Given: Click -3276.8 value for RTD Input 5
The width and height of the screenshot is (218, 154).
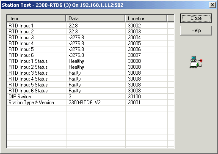Looking at the screenshot, I should [x=76, y=49].
